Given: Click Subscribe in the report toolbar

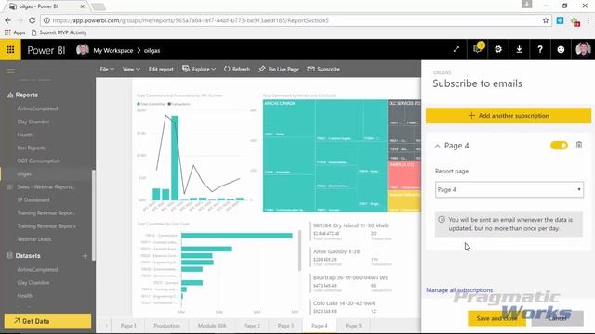Looking at the screenshot, I should click(x=324, y=69).
